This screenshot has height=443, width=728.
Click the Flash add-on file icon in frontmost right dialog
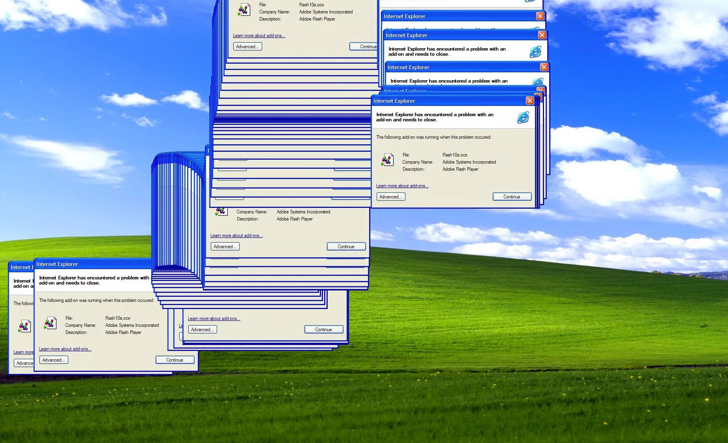[387, 160]
